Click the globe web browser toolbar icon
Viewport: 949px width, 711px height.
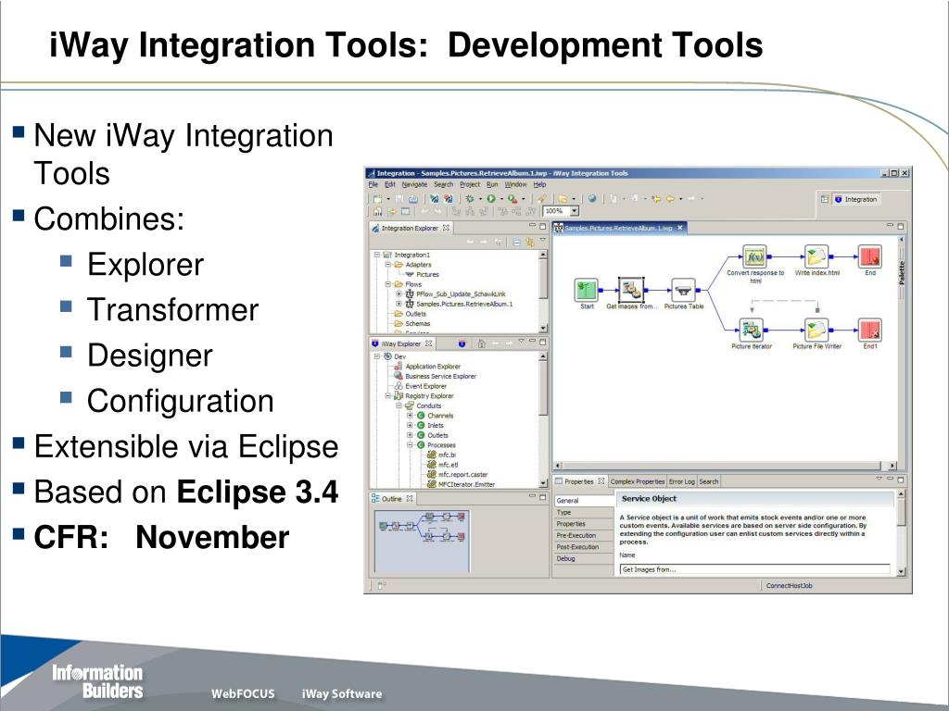[x=592, y=198]
